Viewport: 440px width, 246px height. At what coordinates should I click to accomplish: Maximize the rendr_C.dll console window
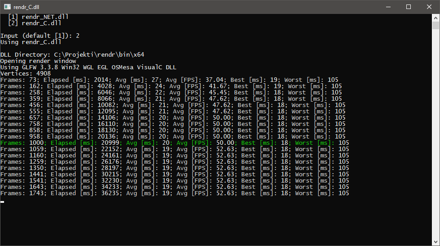pos(409,7)
